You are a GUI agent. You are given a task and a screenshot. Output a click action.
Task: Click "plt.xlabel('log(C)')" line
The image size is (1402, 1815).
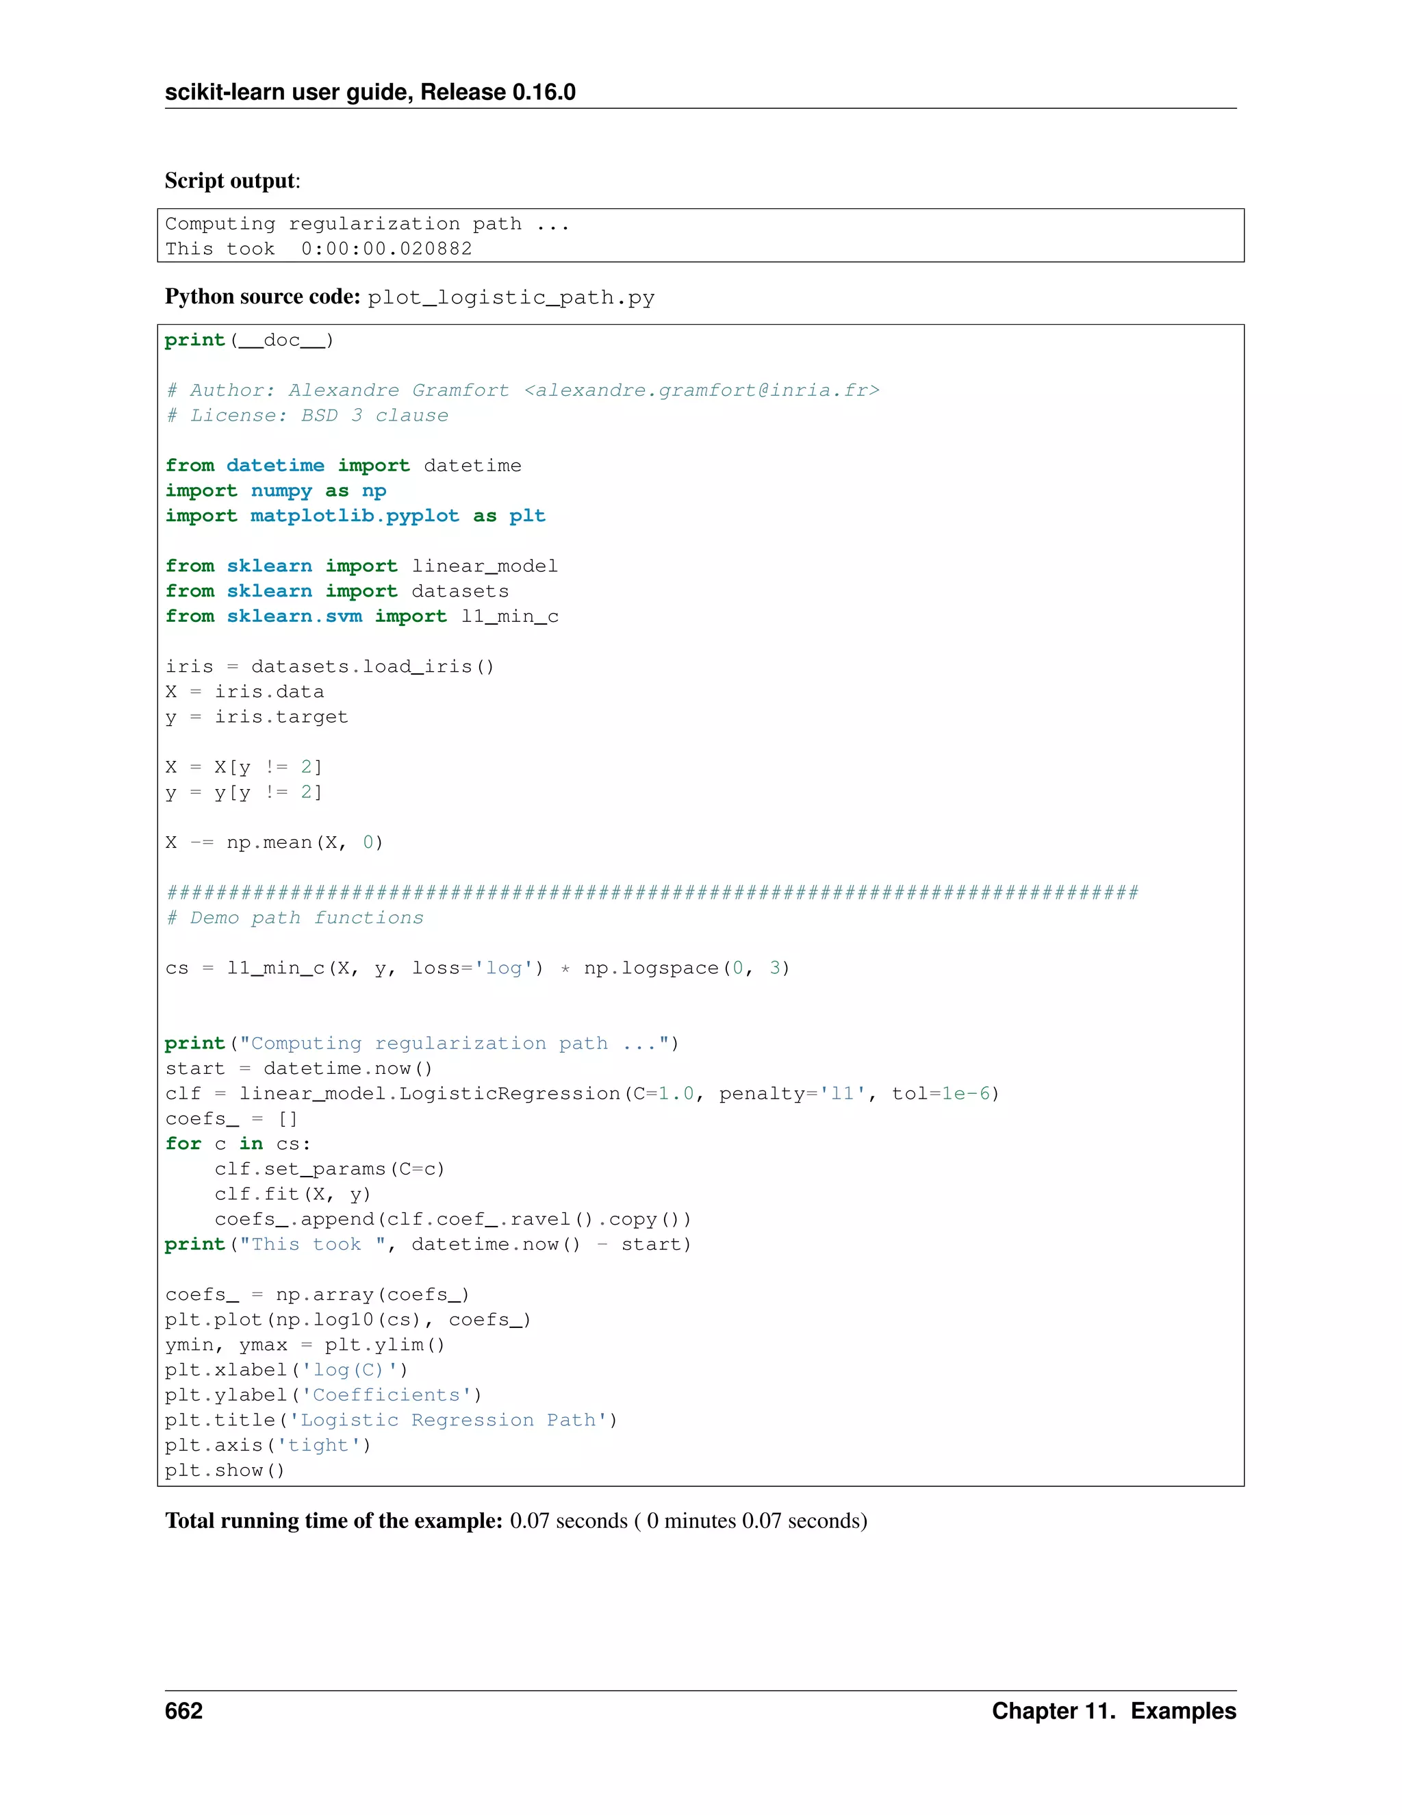click(287, 1370)
